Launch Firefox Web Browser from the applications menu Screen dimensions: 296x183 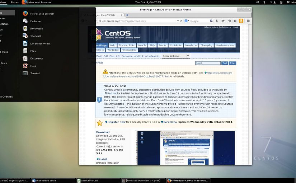tap(38, 14)
